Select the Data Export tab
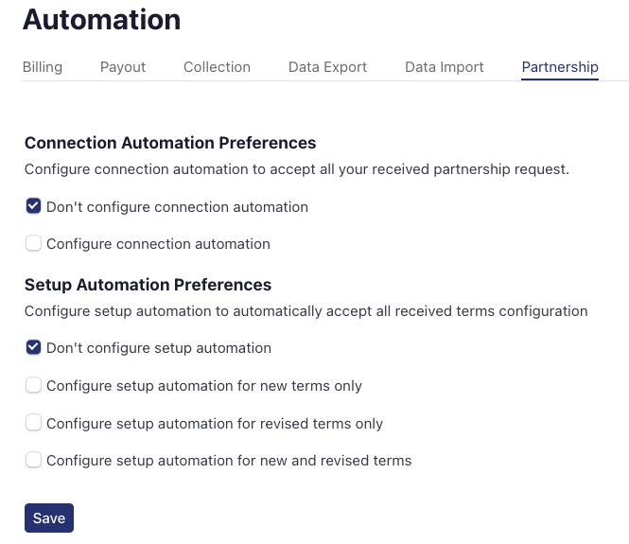Viewport: 629px width, 544px height. point(327,67)
